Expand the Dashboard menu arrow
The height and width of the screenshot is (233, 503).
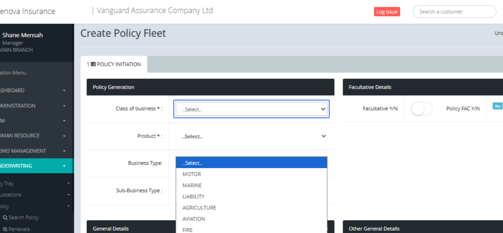64,91
